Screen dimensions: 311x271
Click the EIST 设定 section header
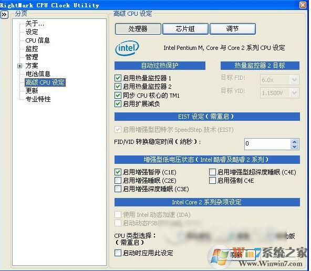click(x=207, y=117)
